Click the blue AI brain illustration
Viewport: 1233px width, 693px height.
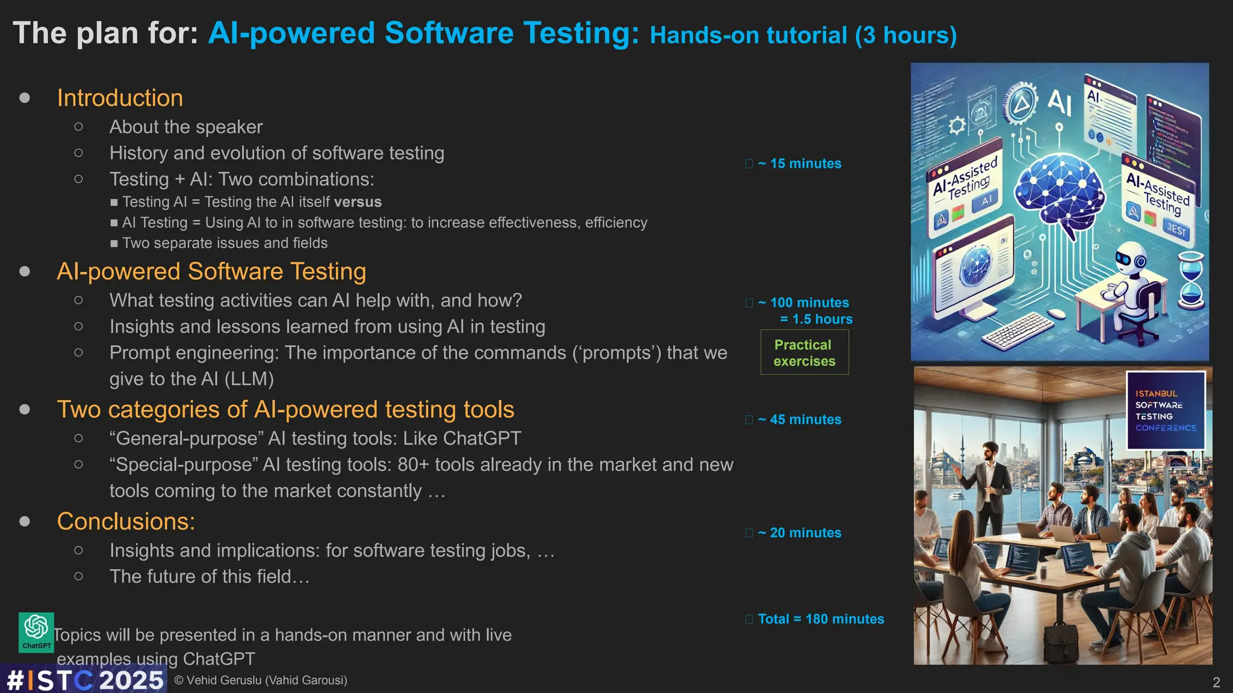1060,189
